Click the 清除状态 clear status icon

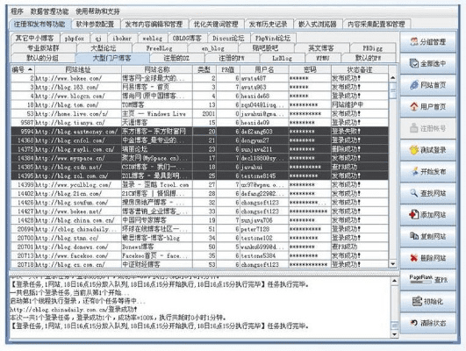pos(414,323)
